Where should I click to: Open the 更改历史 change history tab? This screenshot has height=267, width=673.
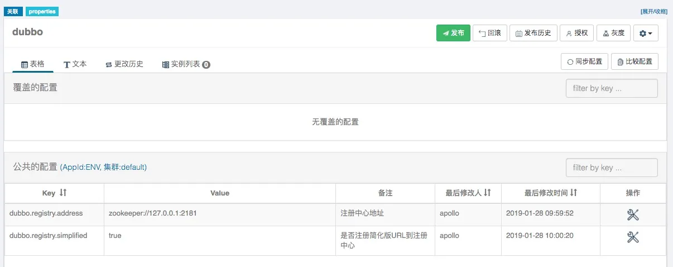[x=124, y=64]
